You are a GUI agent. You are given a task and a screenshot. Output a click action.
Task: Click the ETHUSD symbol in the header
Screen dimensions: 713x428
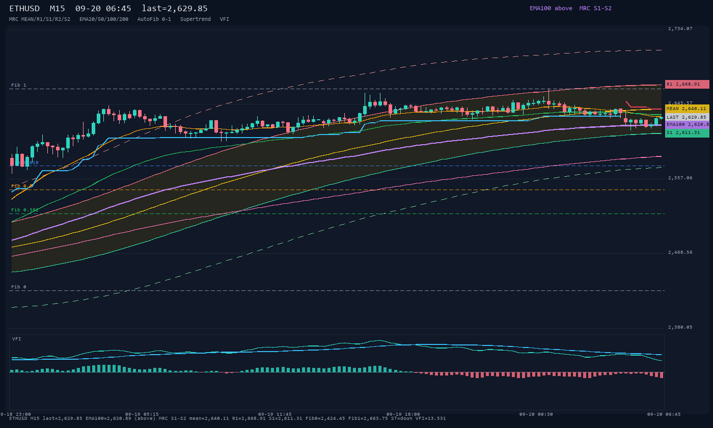coord(24,9)
